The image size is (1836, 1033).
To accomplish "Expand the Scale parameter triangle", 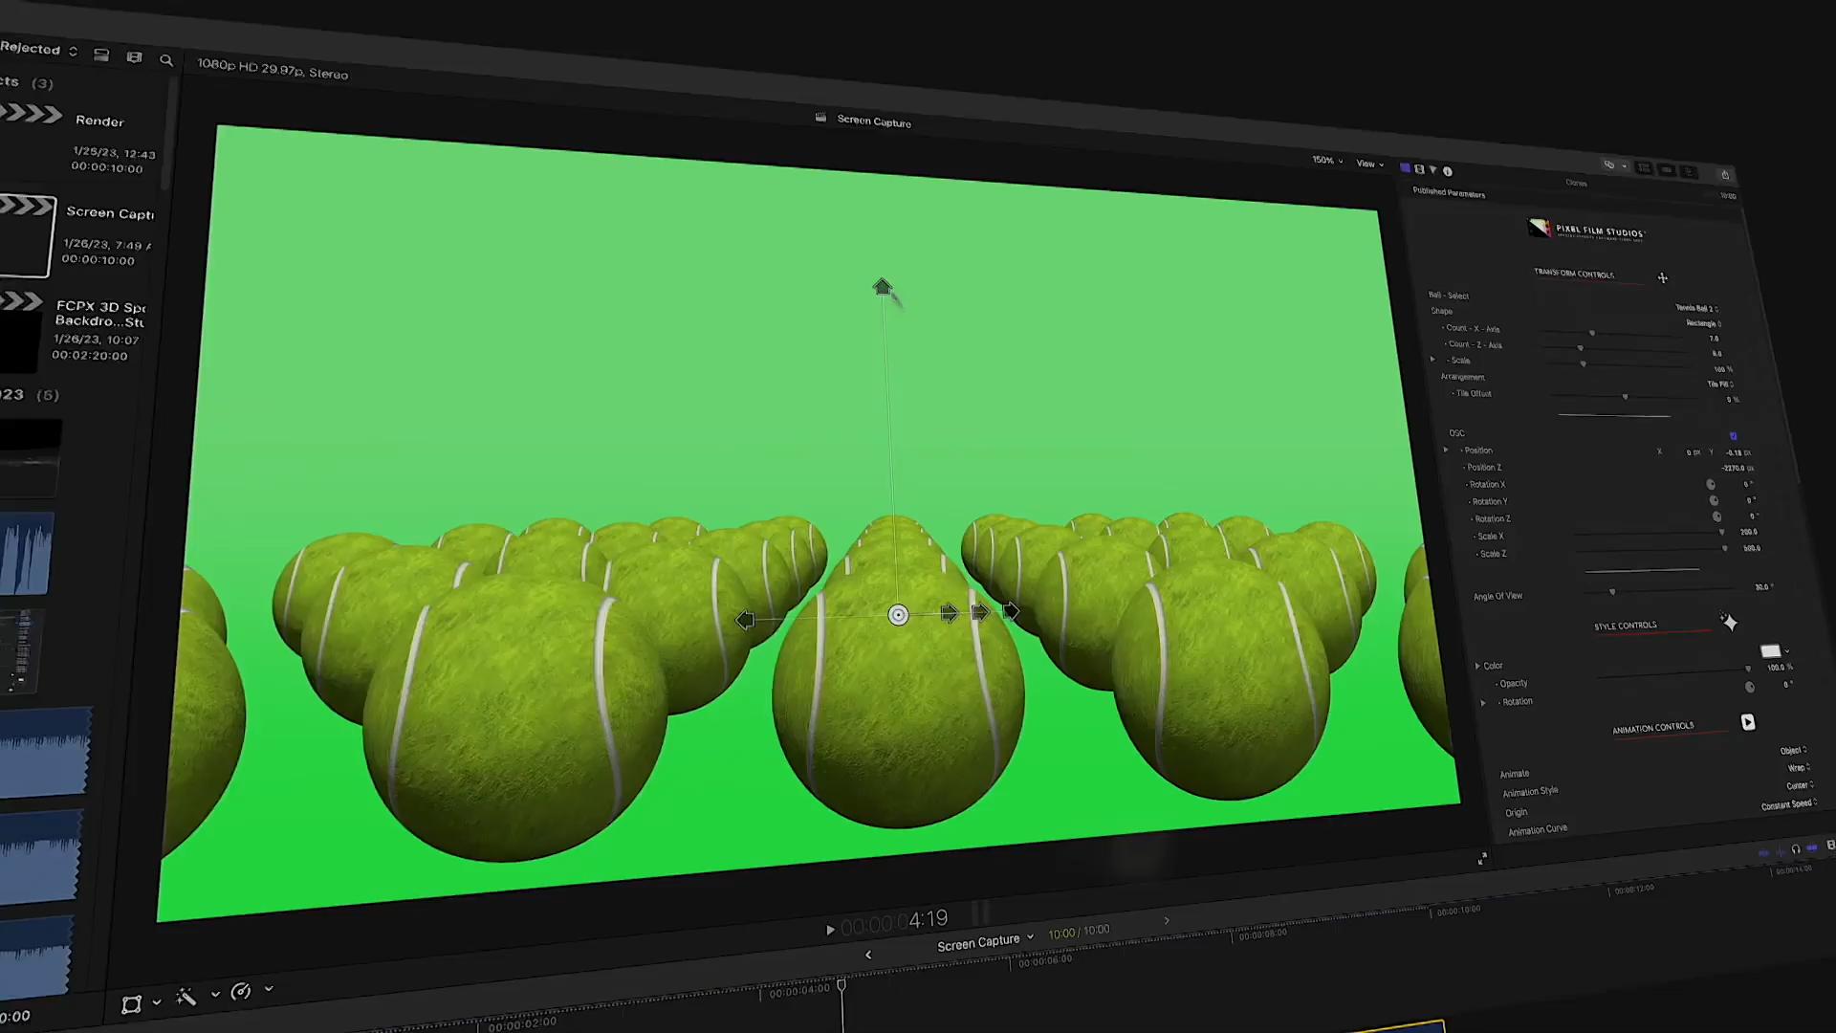I will tap(1432, 360).
